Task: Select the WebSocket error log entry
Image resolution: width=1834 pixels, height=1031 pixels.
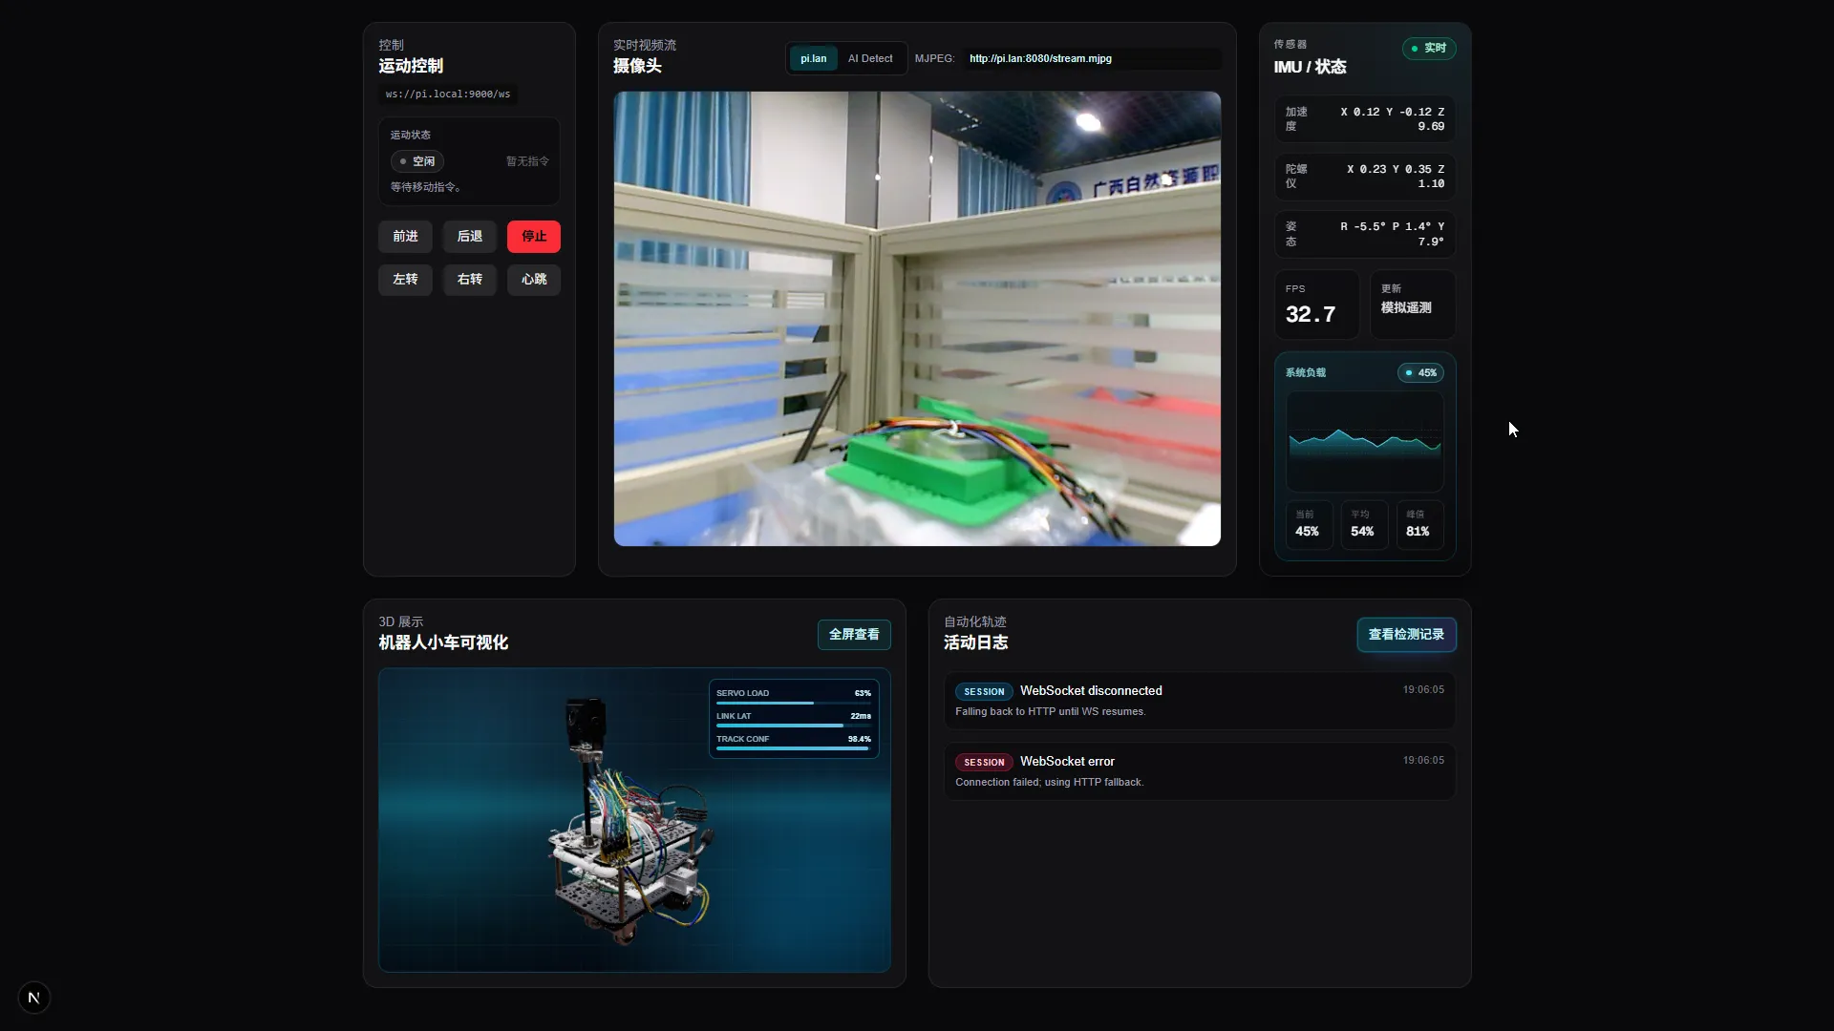Action: coord(1200,771)
